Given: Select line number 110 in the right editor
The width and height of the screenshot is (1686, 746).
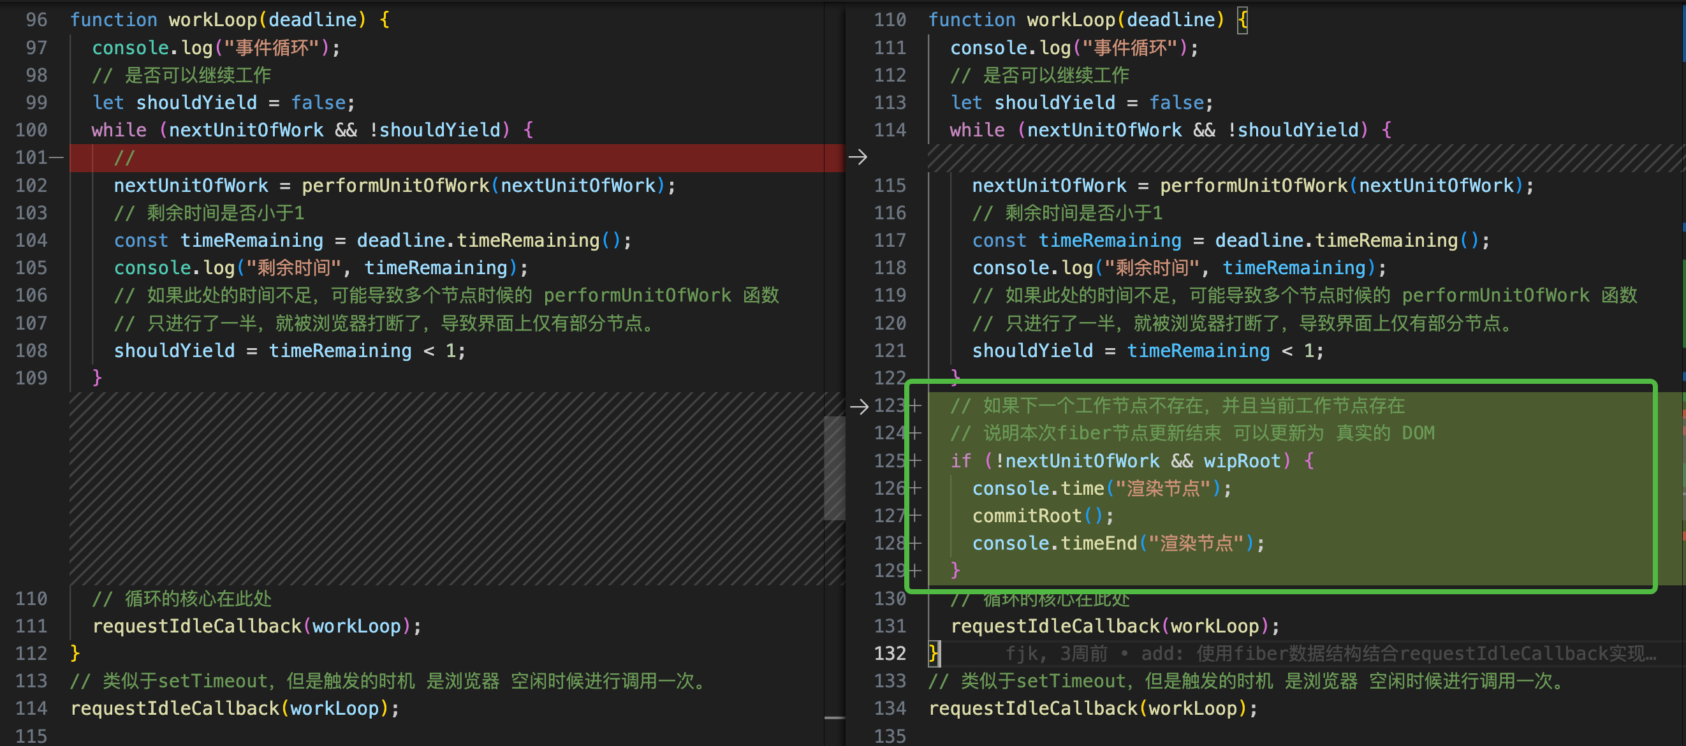Looking at the screenshot, I should coord(890,20).
